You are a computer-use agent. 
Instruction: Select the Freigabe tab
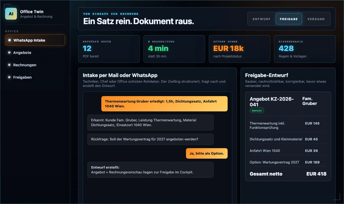point(289,19)
